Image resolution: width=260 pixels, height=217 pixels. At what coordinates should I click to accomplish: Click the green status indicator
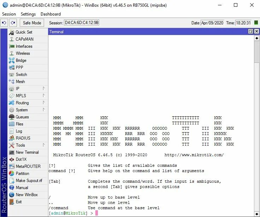(x=256, y=23)
